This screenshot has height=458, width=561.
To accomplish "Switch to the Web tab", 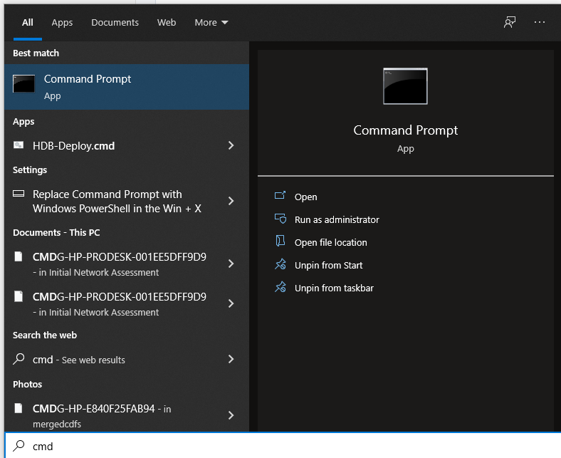I will pyautogui.click(x=167, y=23).
